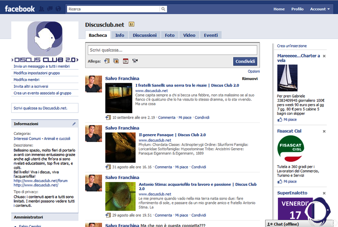The image size is (338, 227).
Task: Open article I fratelli Sanelli: una serra tra le risaie
Action: (187, 85)
